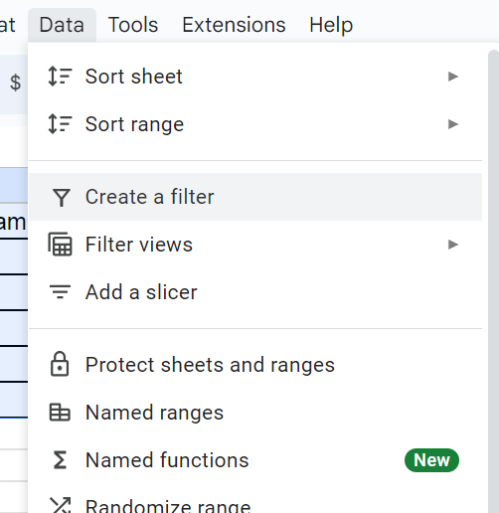Screen dimensions: 499x513
Task: Click the shuffle icon for Randomize range
Action: (x=60, y=505)
